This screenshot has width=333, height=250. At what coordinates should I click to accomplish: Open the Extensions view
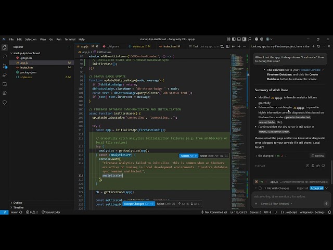(5, 93)
